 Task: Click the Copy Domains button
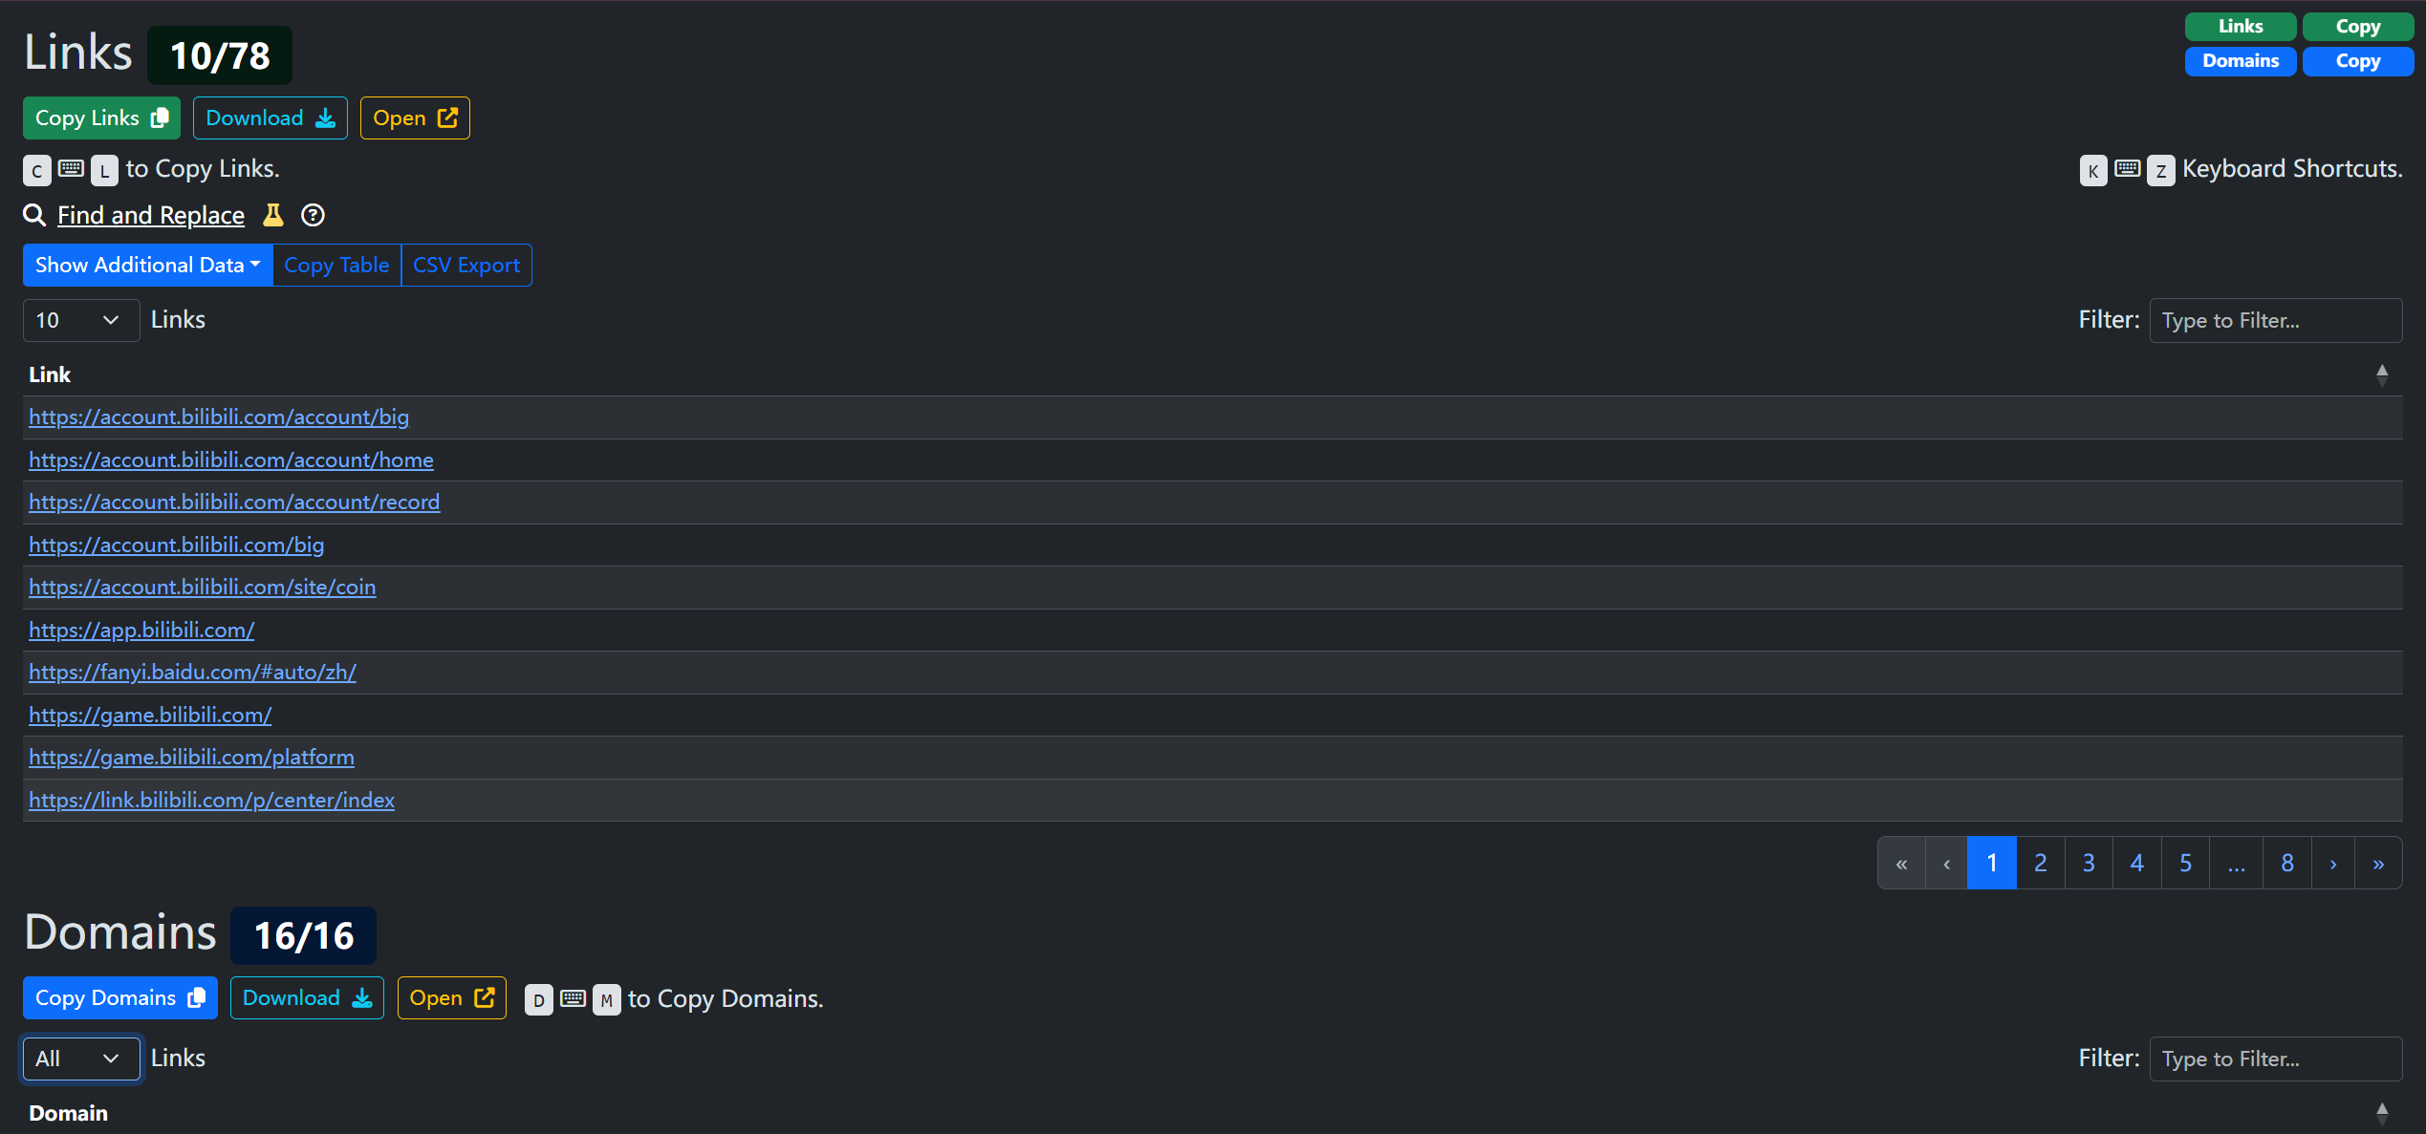(x=119, y=998)
